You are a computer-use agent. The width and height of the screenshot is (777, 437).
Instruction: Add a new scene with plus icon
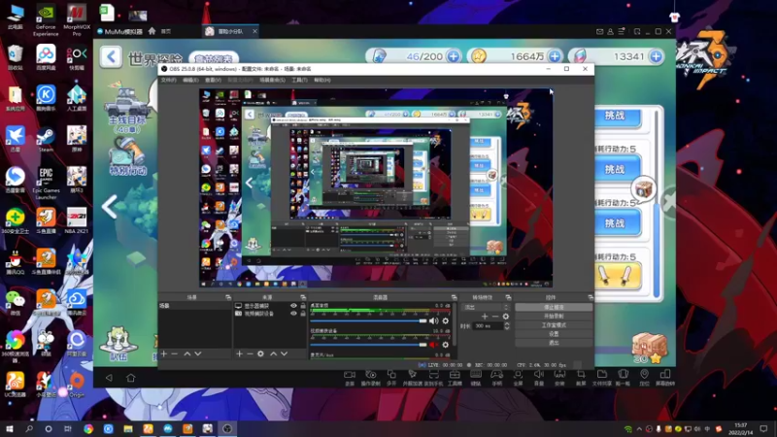[x=164, y=353]
